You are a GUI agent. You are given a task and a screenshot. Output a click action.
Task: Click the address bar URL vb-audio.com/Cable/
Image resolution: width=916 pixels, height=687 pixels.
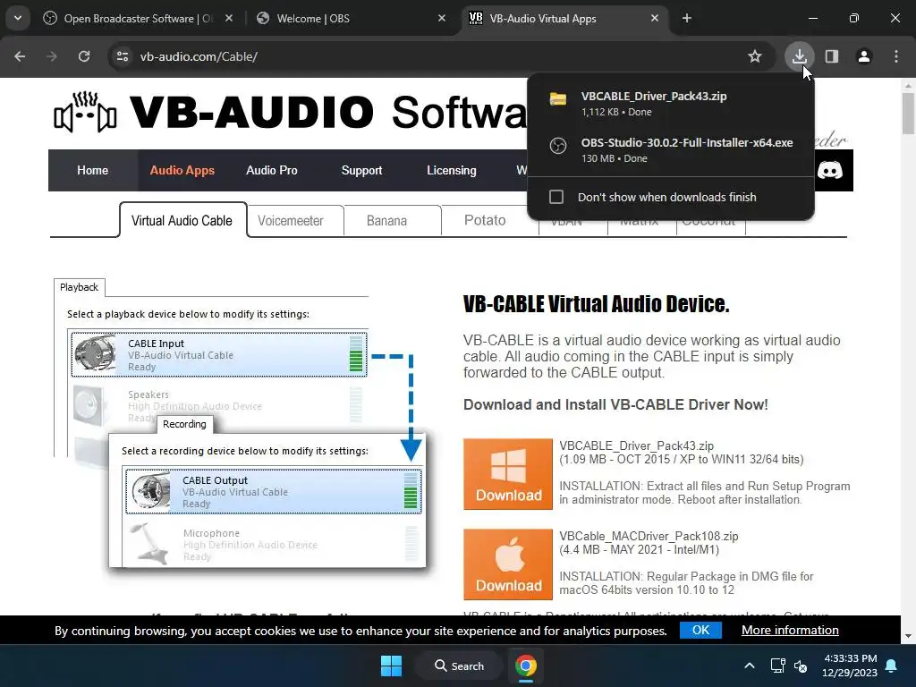(199, 56)
